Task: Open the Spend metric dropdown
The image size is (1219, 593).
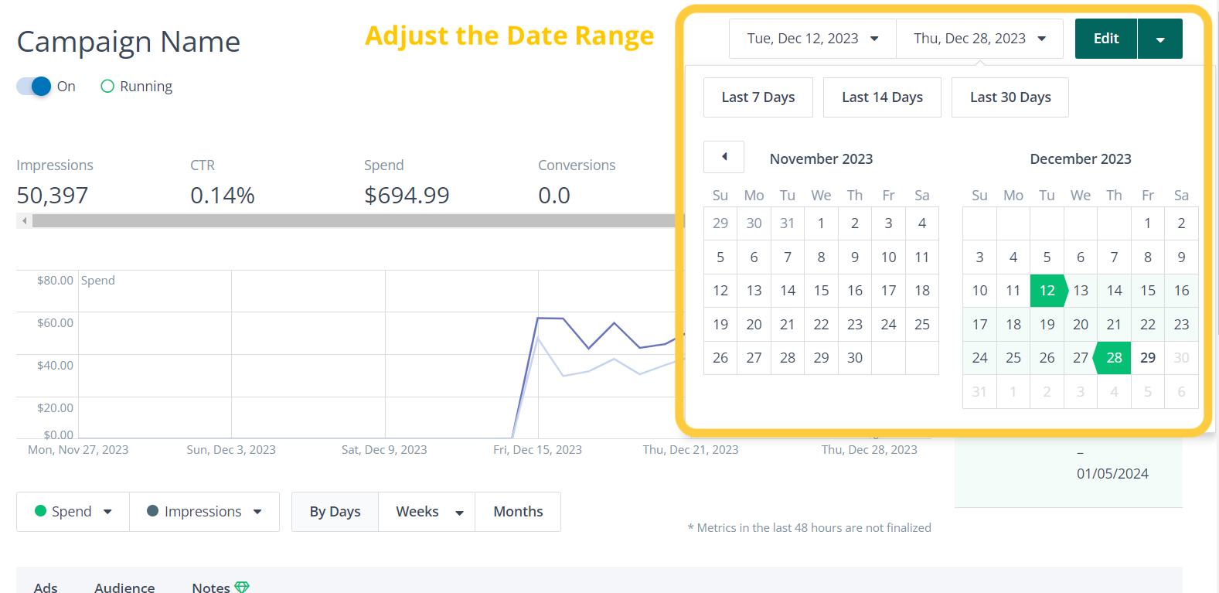Action: pos(73,512)
